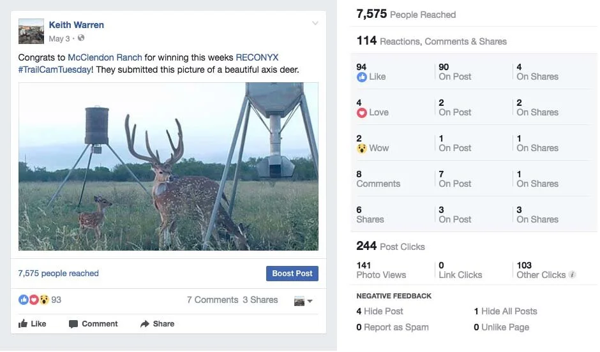Click the RECONYX link in post text
Viewport: 600px width, 352px height.
click(257, 57)
